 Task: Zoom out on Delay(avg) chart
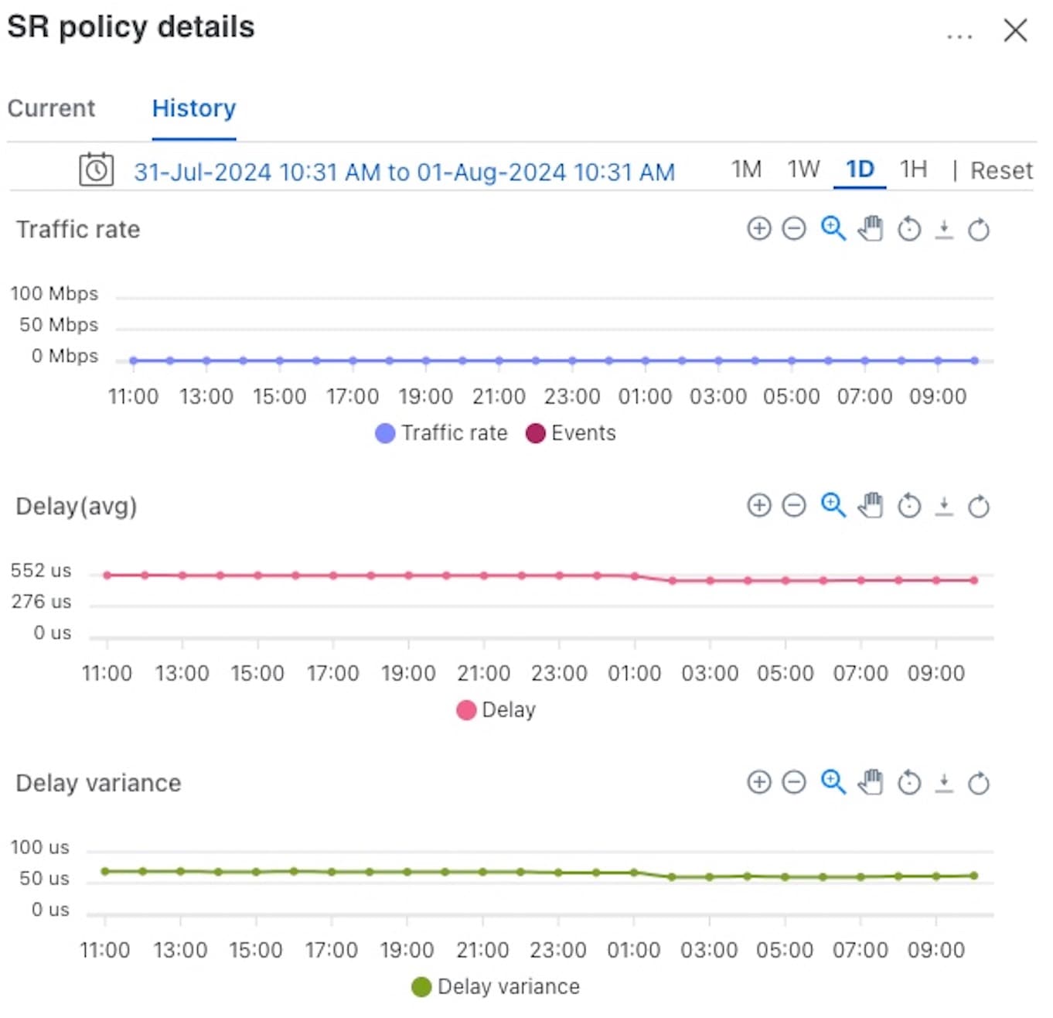coord(793,506)
